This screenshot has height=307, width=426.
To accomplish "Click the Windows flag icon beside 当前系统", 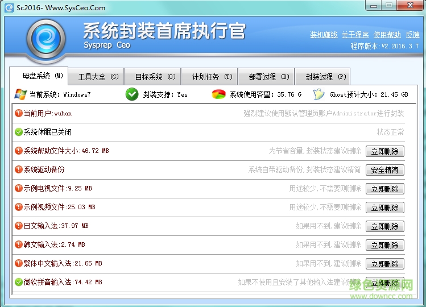I will pyautogui.click(x=20, y=94).
